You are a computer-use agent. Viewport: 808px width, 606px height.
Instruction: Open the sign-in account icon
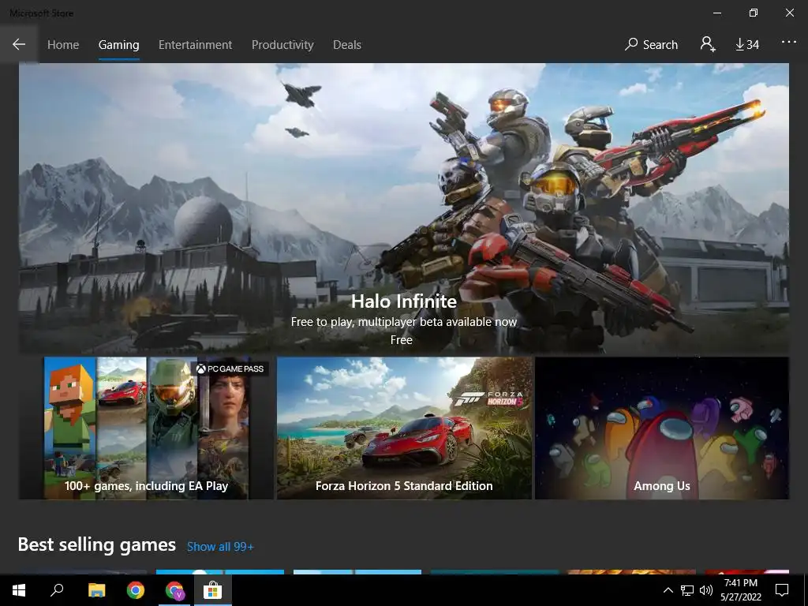708,44
